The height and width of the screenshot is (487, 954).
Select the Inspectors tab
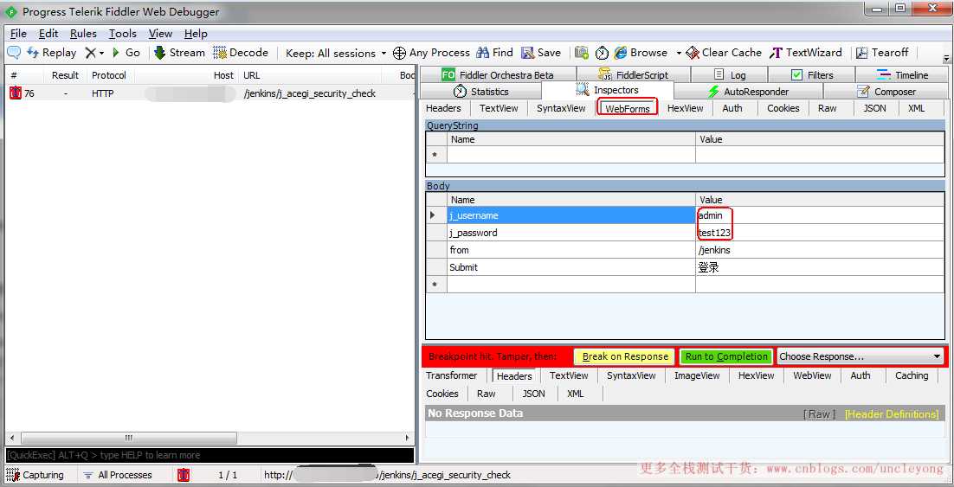coord(607,90)
